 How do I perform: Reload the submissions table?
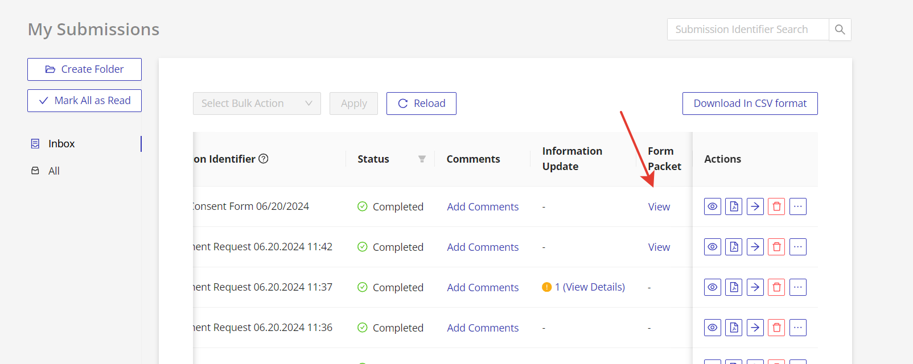pos(421,104)
